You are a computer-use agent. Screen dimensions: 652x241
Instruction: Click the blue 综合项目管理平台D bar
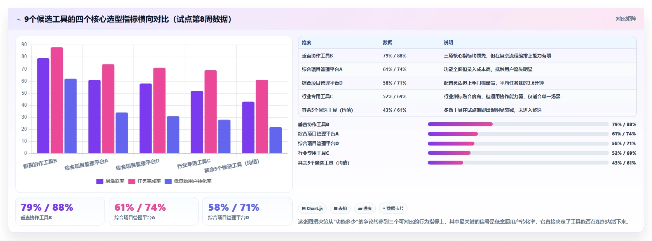(x=173, y=135)
